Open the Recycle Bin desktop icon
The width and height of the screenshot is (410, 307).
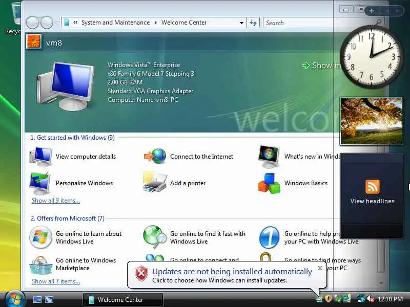(x=13, y=19)
